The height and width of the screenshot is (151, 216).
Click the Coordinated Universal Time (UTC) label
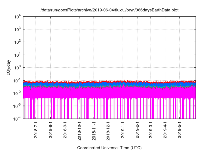point(109,148)
